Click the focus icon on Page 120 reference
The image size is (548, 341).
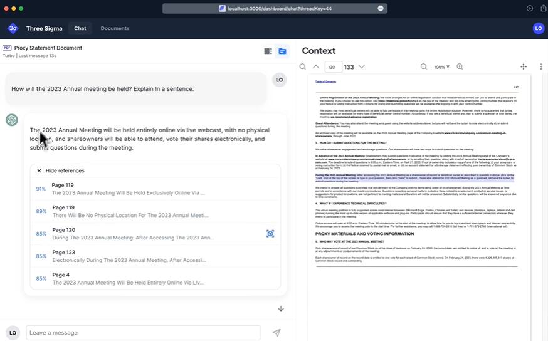pos(270,234)
